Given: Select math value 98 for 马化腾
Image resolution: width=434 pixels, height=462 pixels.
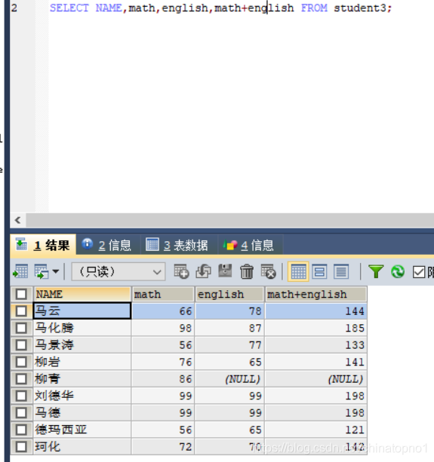Looking at the screenshot, I should (163, 328).
